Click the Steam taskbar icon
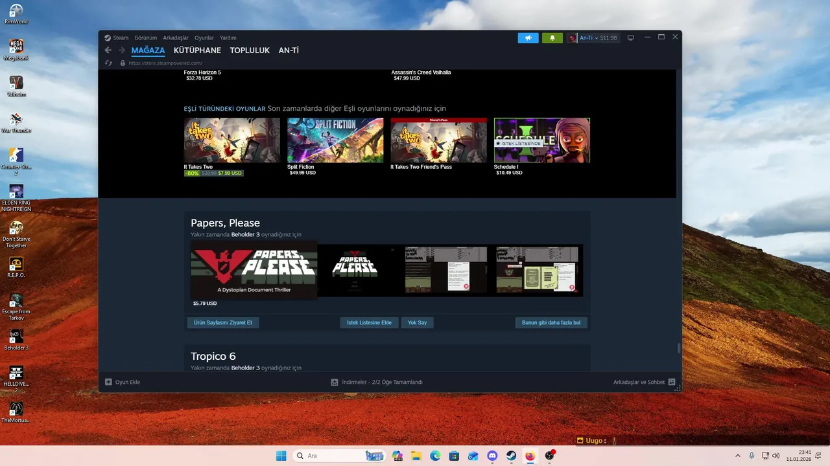The width and height of the screenshot is (830, 466). [x=511, y=456]
